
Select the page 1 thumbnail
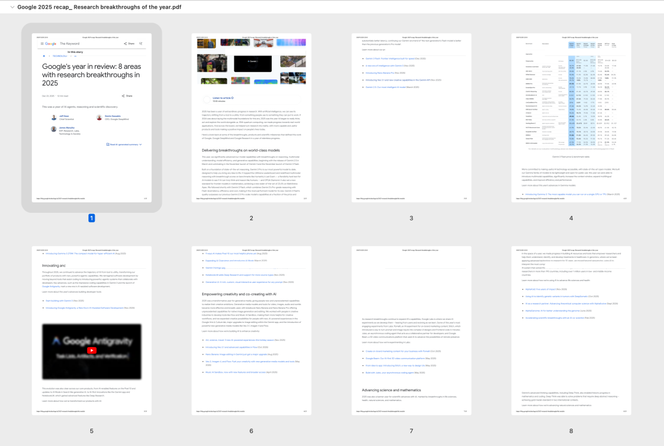coord(92,117)
